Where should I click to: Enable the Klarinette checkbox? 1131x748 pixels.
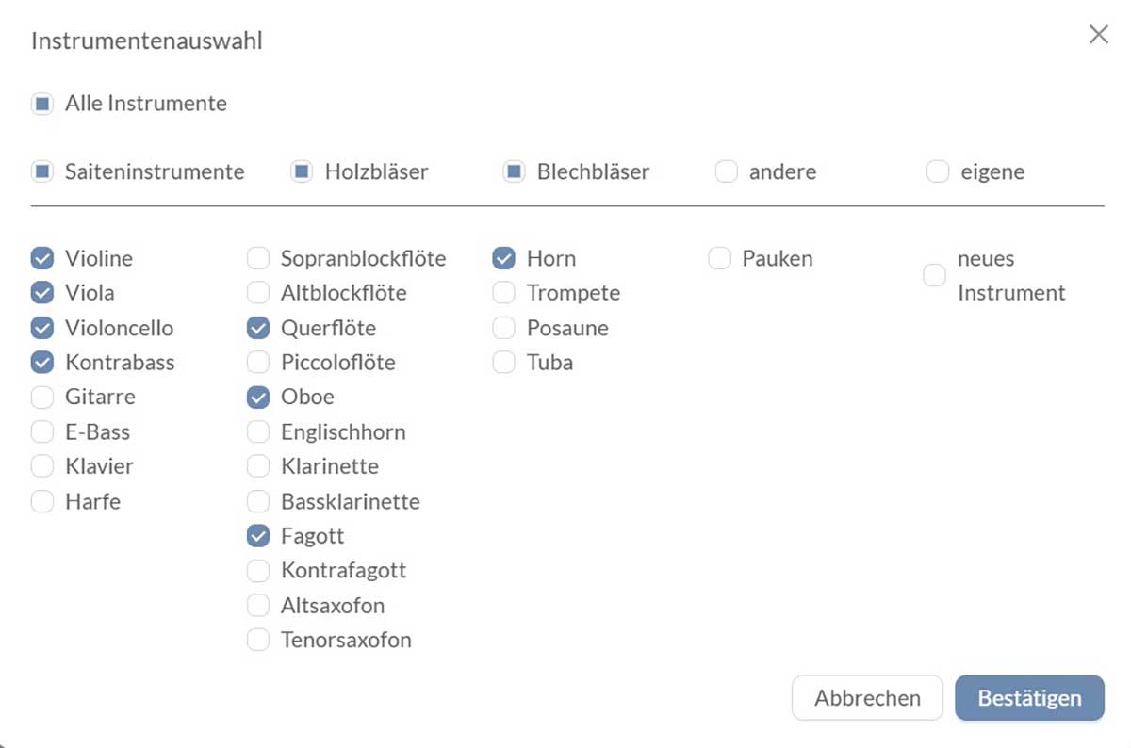257,466
